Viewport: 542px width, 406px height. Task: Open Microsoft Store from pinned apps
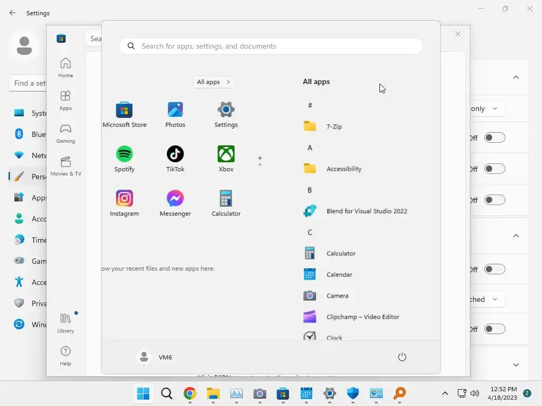[x=124, y=115]
